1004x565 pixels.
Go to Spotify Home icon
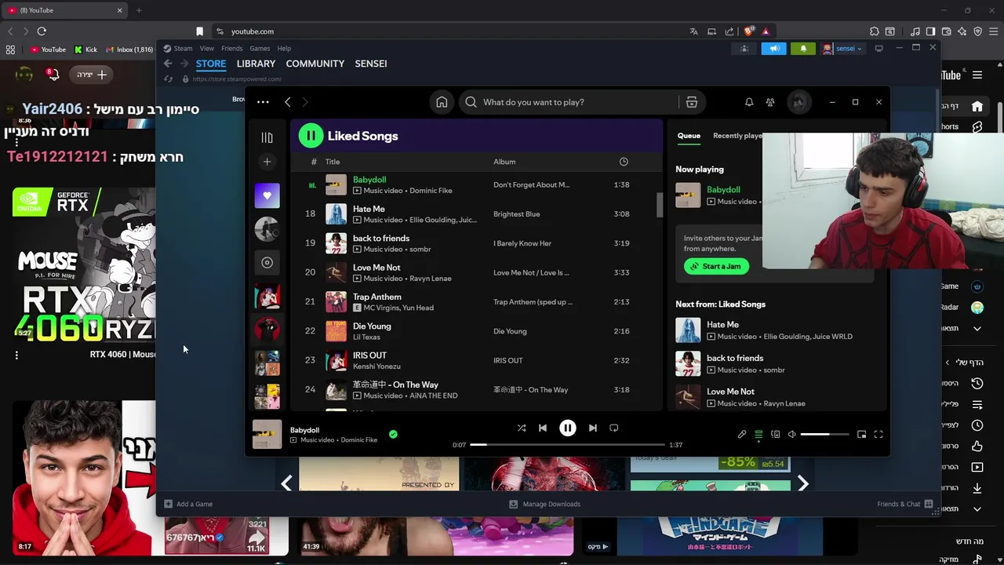coord(442,102)
